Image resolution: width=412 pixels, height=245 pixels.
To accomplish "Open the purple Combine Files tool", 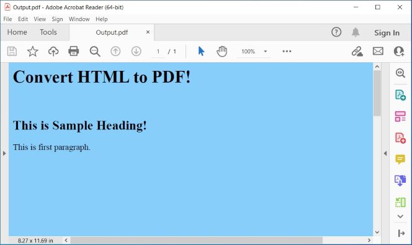I will pos(400,181).
